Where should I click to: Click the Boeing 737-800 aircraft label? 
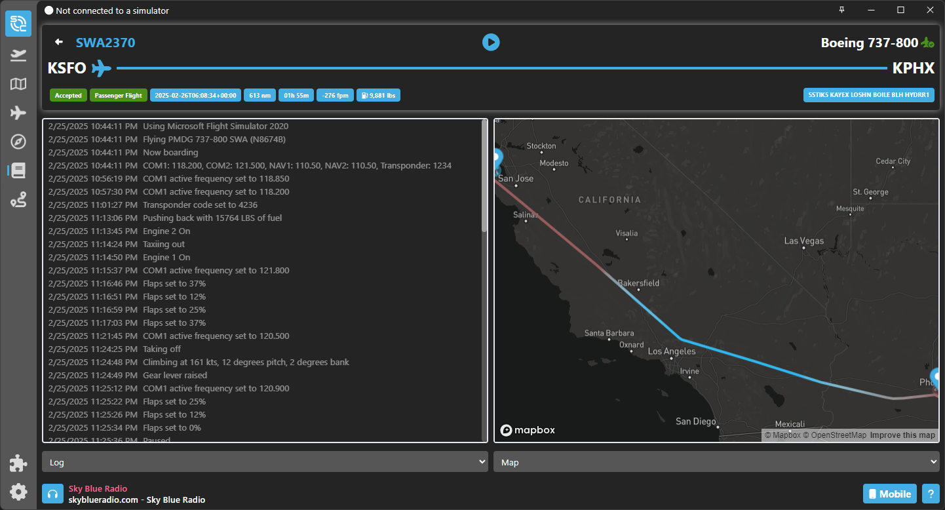(x=870, y=43)
